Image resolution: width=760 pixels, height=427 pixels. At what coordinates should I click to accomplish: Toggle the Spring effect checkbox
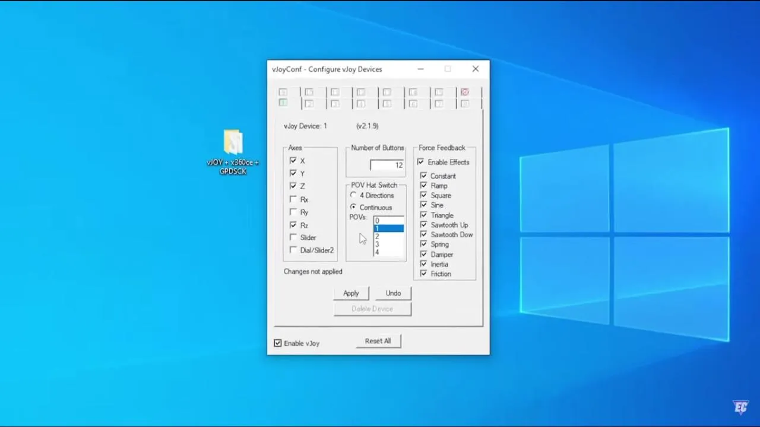(x=423, y=244)
